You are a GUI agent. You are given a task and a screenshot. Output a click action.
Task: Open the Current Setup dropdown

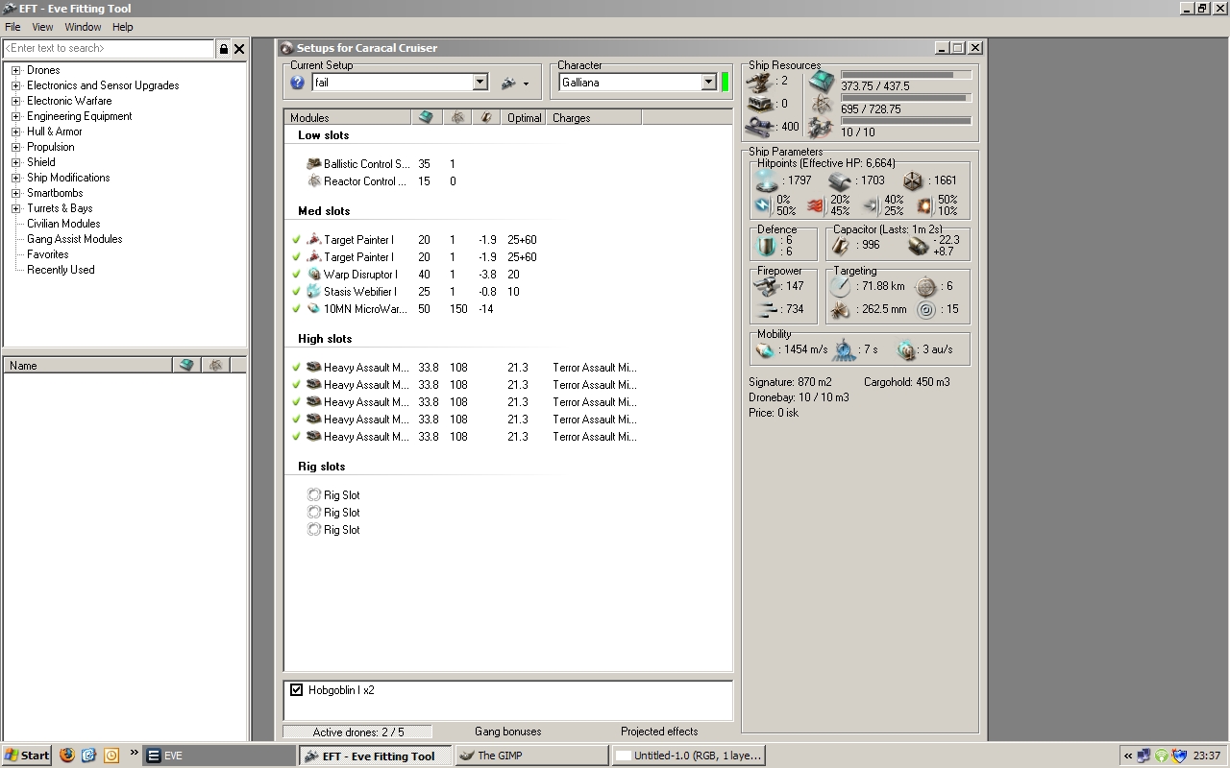[480, 83]
